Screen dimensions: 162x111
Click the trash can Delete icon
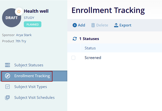[93, 25]
